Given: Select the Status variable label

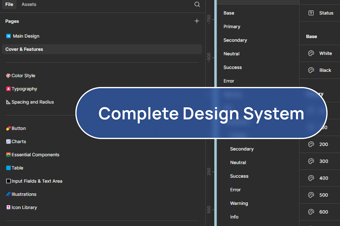Looking at the screenshot, I should [x=326, y=13].
